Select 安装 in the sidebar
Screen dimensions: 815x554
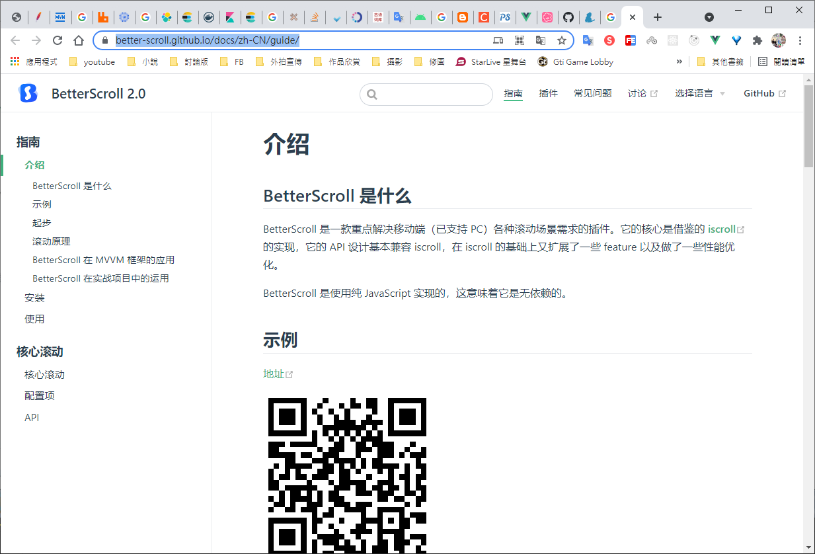tap(34, 298)
